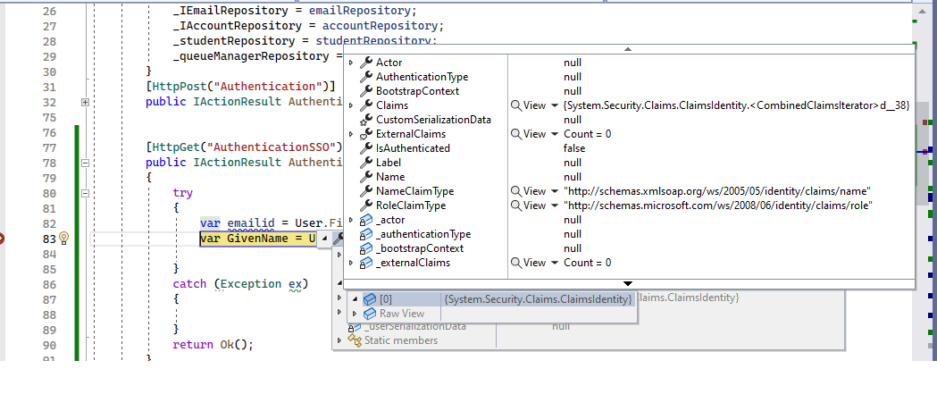
Task: Expand the _actor field node
Action: click(x=351, y=220)
